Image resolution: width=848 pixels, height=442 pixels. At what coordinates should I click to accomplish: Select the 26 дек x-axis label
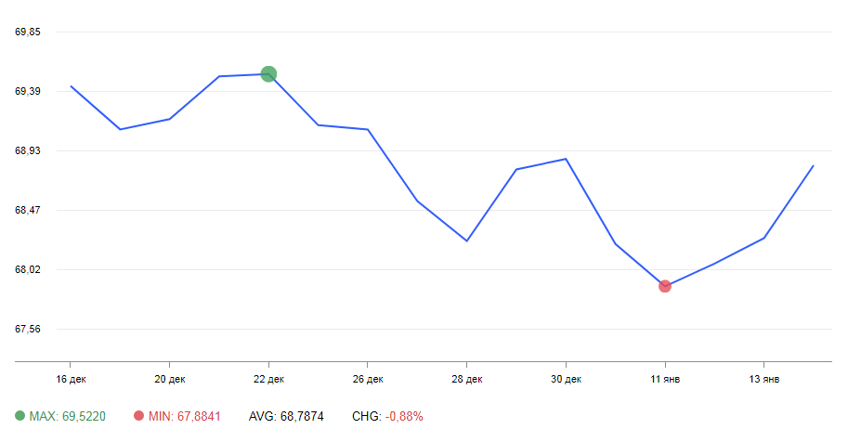[368, 379]
